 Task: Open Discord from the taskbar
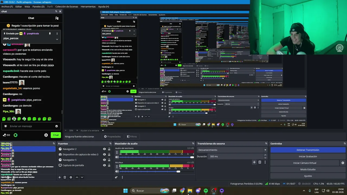pos(198,191)
